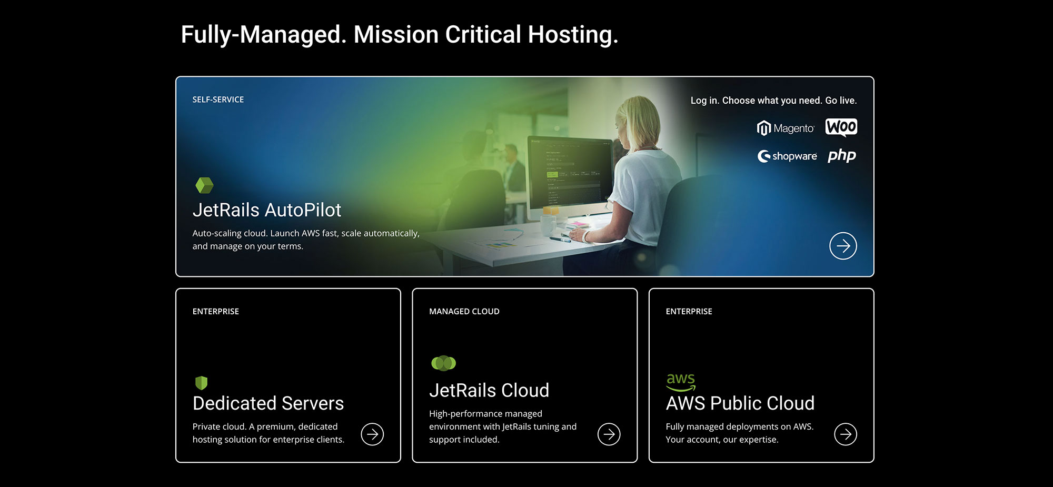Click the overlapping circles JetRails Cloud icon
1053x487 pixels.
443,363
